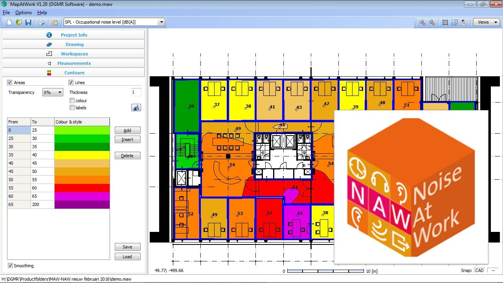Click the clipboard paste icon in the toolbar
The width and height of the screenshot is (503, 283).
pos(55,22)
